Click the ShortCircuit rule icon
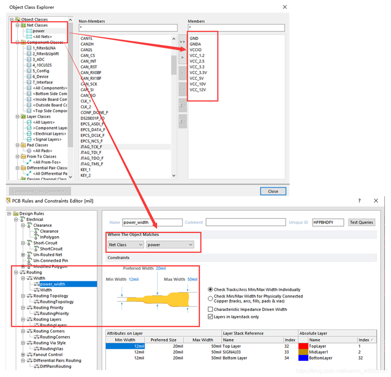The image size is (391, 377). [36, 249]
